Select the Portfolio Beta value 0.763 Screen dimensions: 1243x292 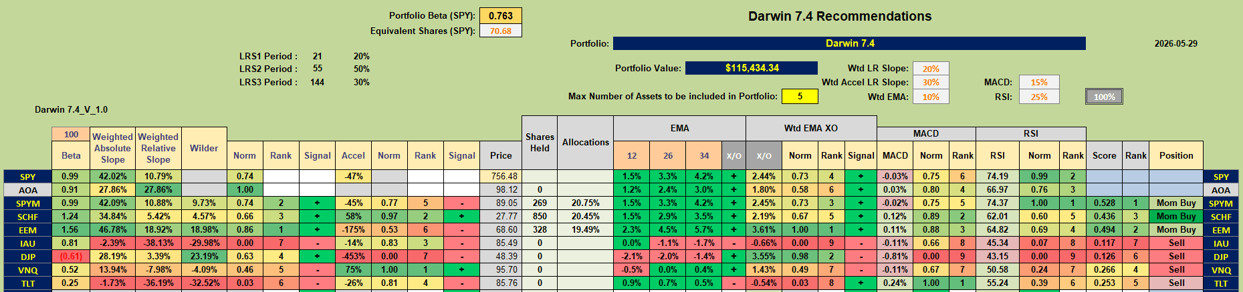point(501,16)
